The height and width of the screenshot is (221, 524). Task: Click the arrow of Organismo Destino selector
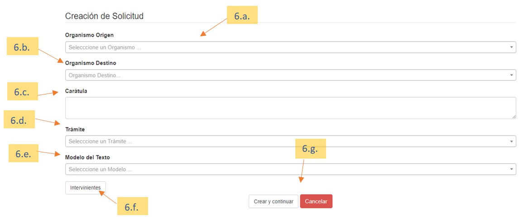[511, 75]
